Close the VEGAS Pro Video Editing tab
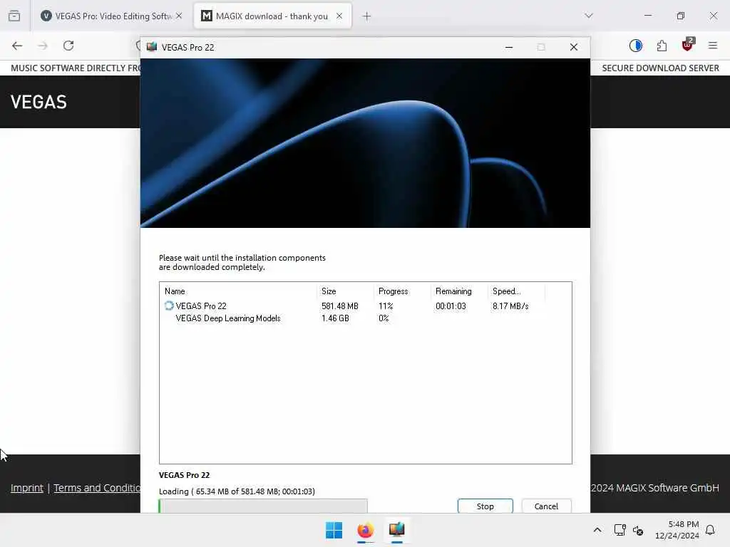This screenshot has height=547, width=730. [179, 16]
